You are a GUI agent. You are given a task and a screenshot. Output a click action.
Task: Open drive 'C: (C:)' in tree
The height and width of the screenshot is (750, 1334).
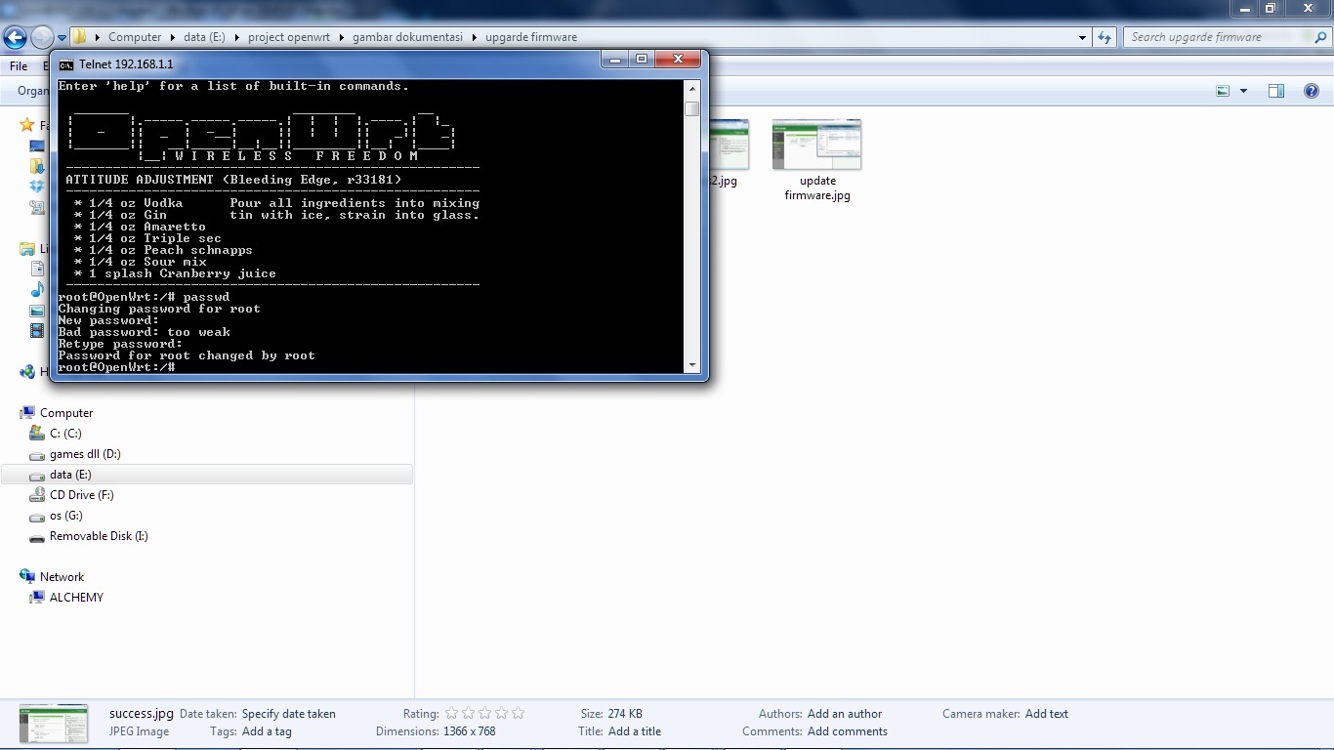tap(65, 434)
